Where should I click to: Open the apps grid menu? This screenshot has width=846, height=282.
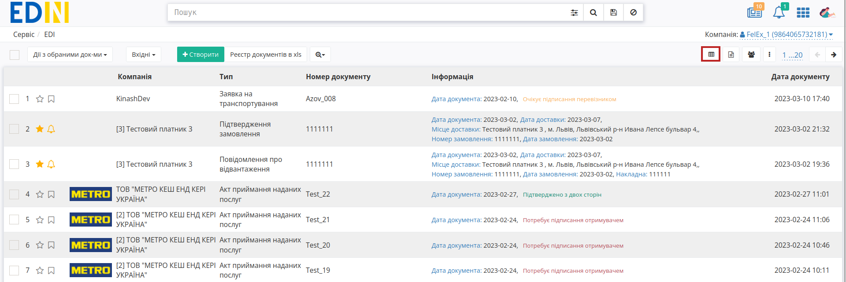pyautogui.click(x=803, y=13)
